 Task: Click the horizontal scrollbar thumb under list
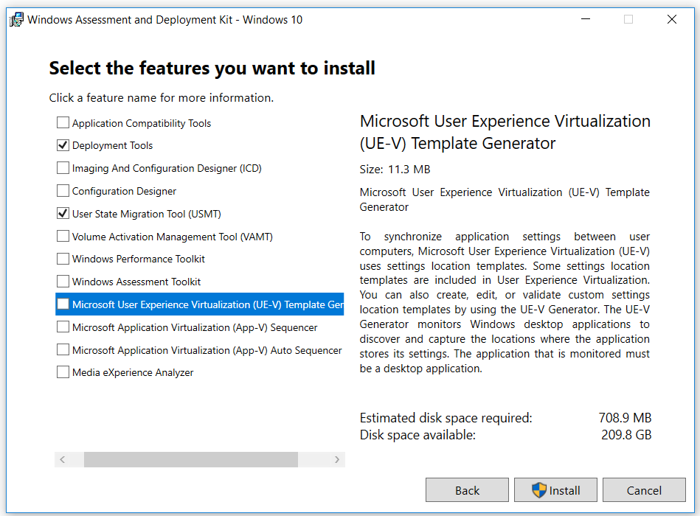(x=190, y=459)
